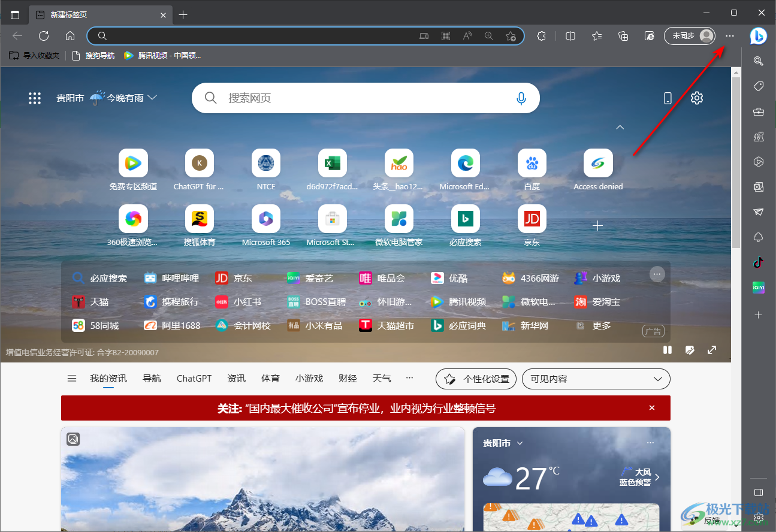Viewport: 776px width, 532px height.
Task: Open the sidebar Outlook icon
Action: (x=758, y=187)
